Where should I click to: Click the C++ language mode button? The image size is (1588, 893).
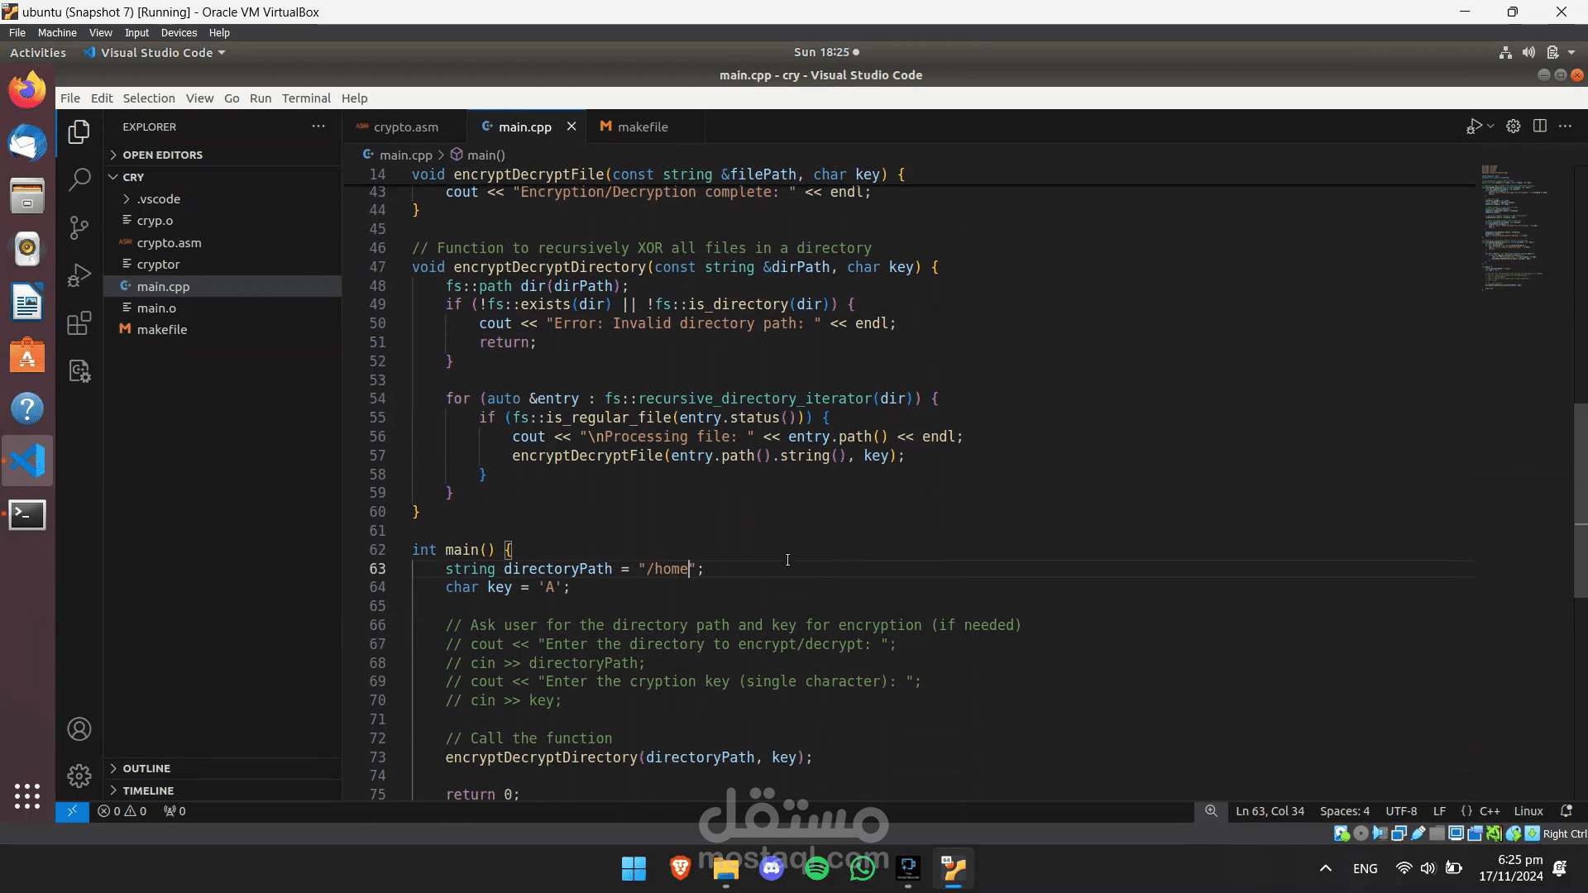(x=1490, y=811)
